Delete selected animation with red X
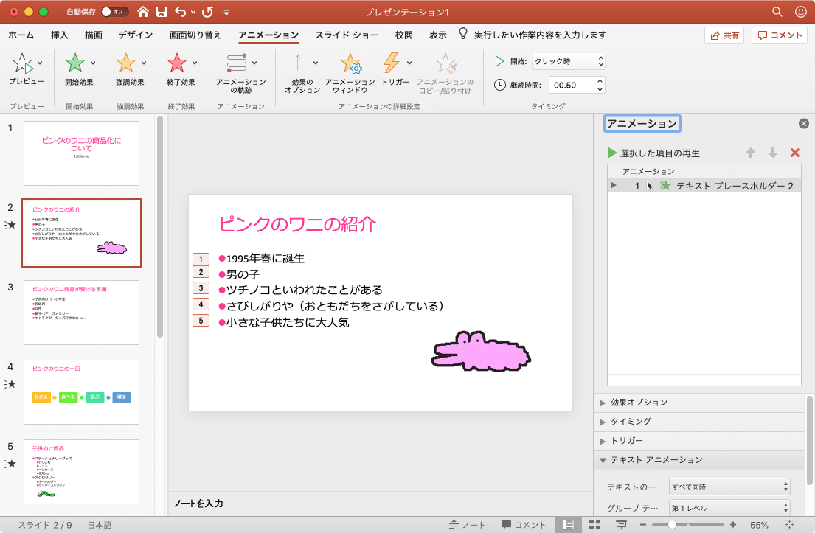 tap(794, 153)
